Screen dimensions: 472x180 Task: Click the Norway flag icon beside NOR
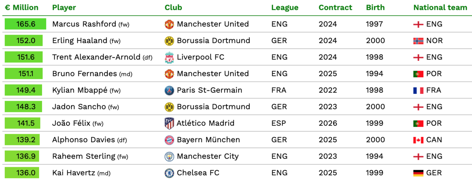click(x=418, y=41)
